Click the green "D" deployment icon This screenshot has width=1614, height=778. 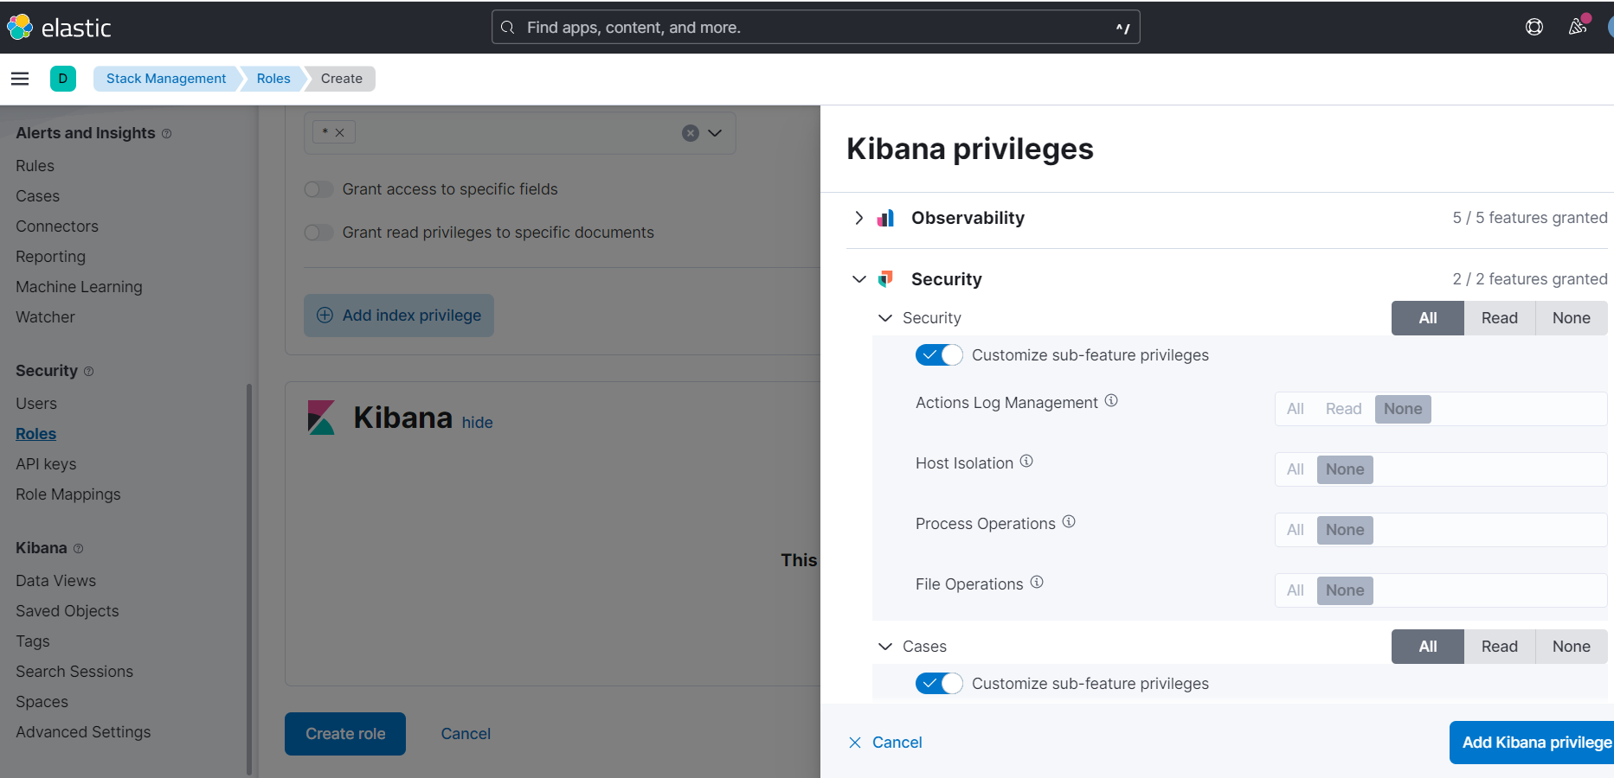click(x=63, y=78)
